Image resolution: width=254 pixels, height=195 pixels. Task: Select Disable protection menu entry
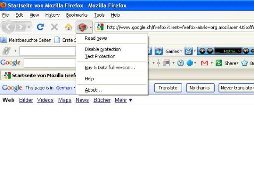point(103,49)
